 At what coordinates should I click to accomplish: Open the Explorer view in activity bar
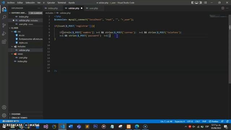pyautogui.click(x=4, y=9)
